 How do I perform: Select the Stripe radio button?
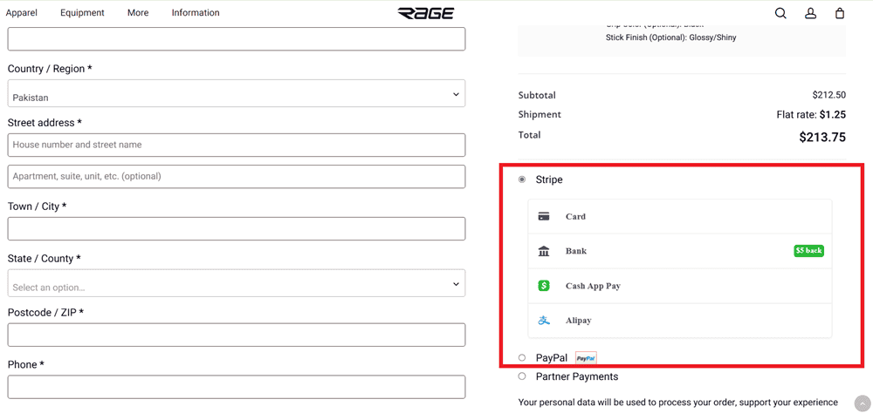(522, 179)
